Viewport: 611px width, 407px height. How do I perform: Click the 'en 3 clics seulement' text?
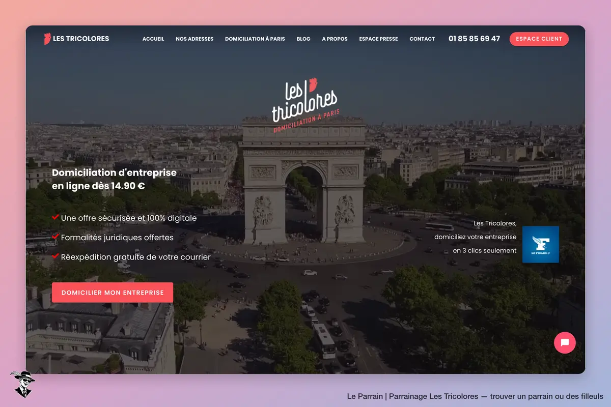click(485, 251)
